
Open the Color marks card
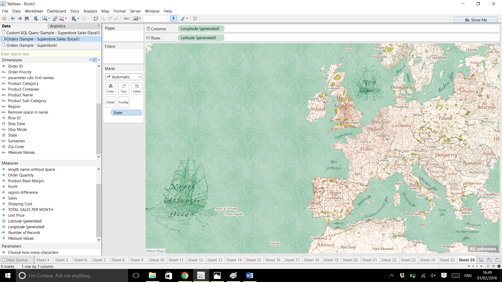click(x=111, y=88)
